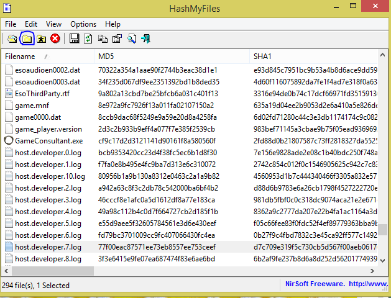Click SHA1 value starting with 2fd88d0b2180
The image size is (391, 298).
click(315, 141)
